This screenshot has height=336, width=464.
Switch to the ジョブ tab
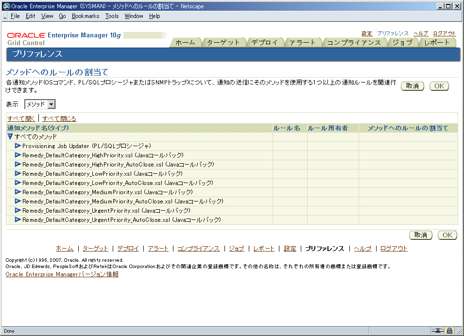(x=402, y=43)
